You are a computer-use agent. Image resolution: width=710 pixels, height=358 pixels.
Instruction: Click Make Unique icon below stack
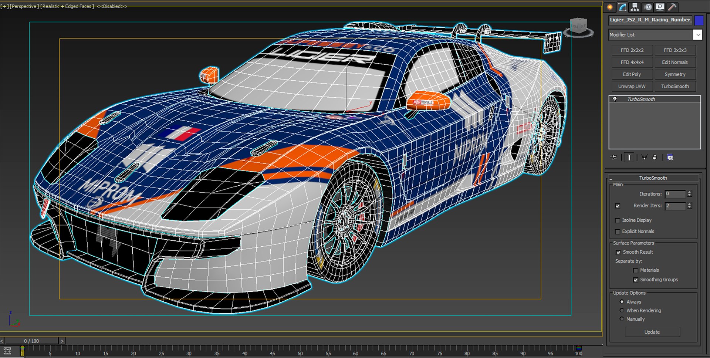[x=644, y=157]
